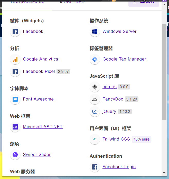Click the Tailwind CSS icon
The image size is (169, 179).
(95, 139)
